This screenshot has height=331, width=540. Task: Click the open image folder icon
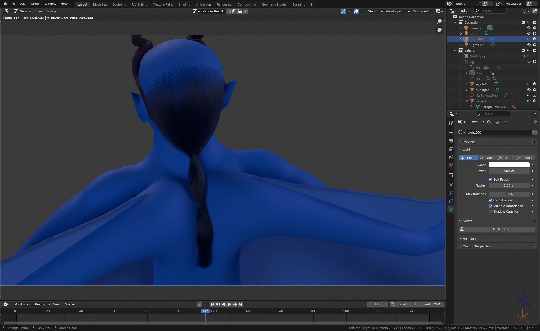(240, 11)
